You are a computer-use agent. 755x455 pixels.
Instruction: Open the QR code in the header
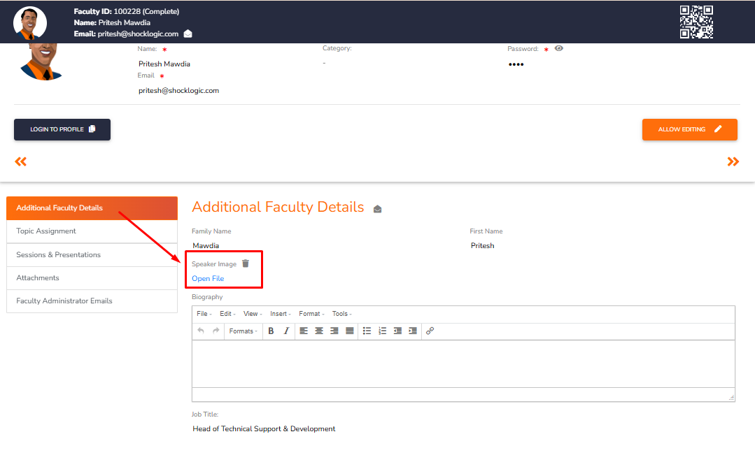coord(696,22)
